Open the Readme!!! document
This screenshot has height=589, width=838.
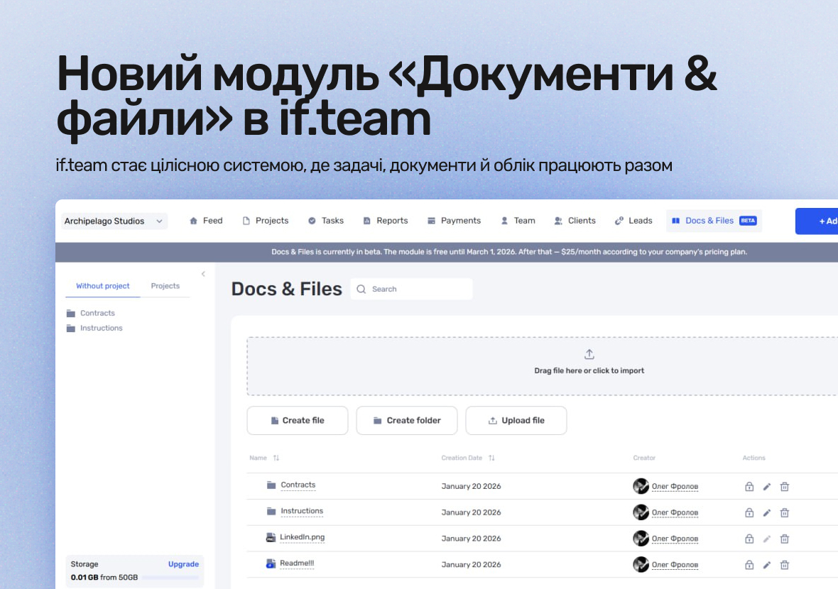click(x=297, y=563)
